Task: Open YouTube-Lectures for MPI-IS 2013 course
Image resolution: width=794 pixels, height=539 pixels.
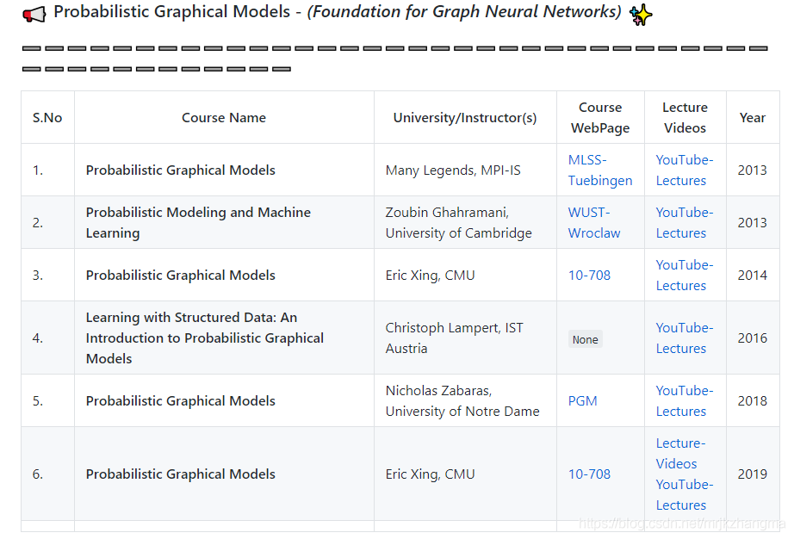Action: 685,170
